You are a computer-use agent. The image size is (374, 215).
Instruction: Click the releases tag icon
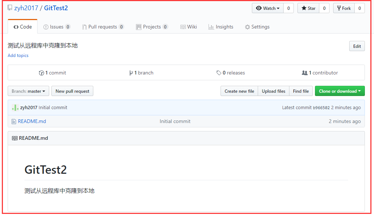click(x=219, y=73)
